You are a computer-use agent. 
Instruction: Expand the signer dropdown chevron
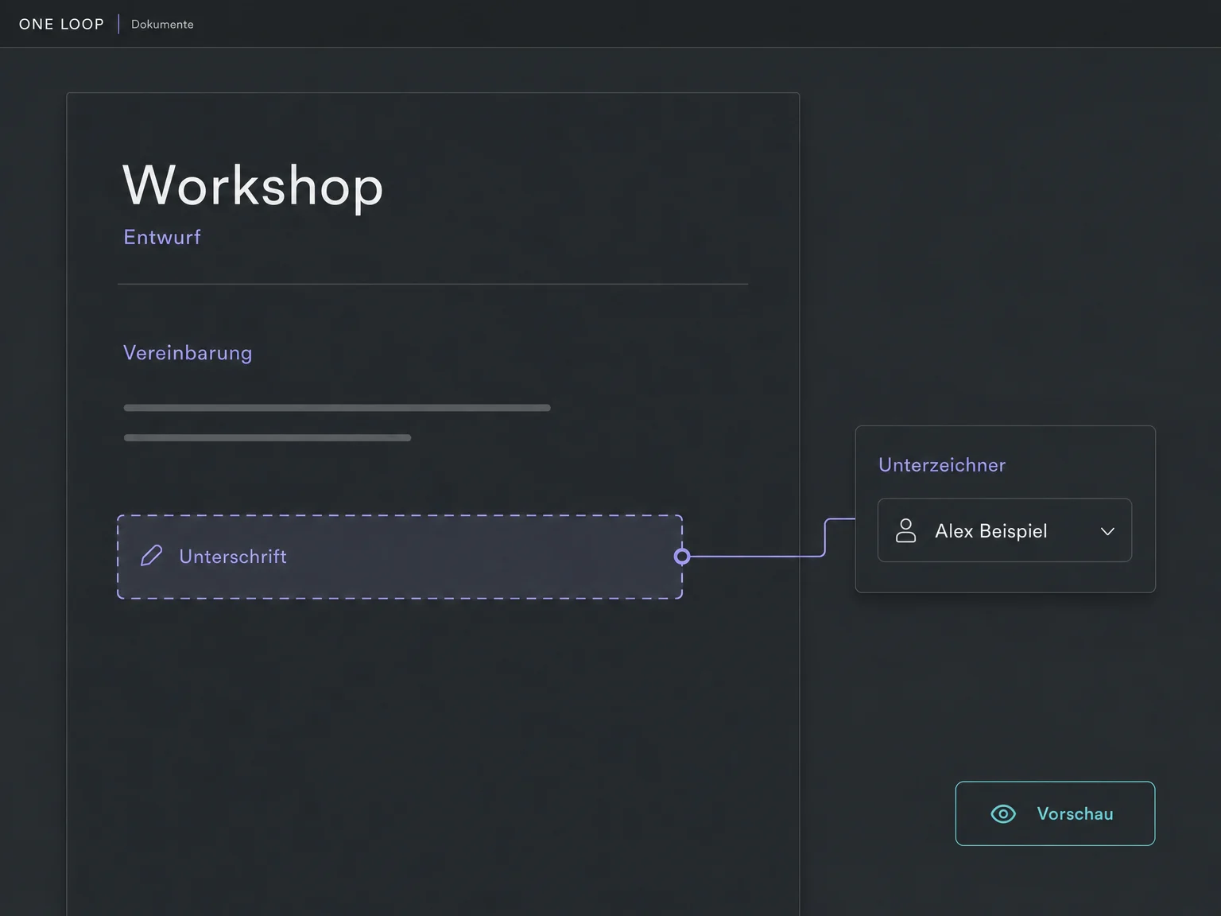click(x=1107, y=531)
